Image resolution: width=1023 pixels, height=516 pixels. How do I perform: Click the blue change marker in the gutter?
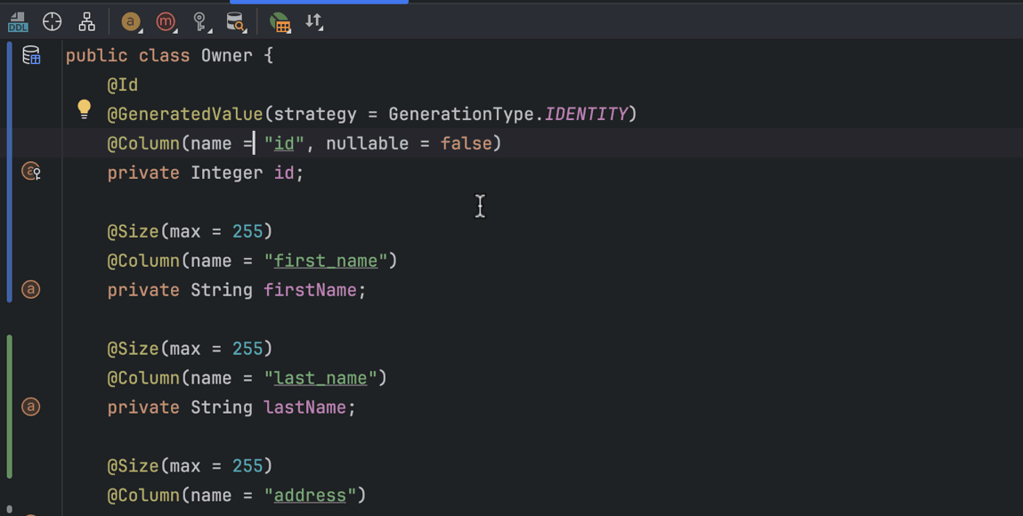(x=9, y=172)
